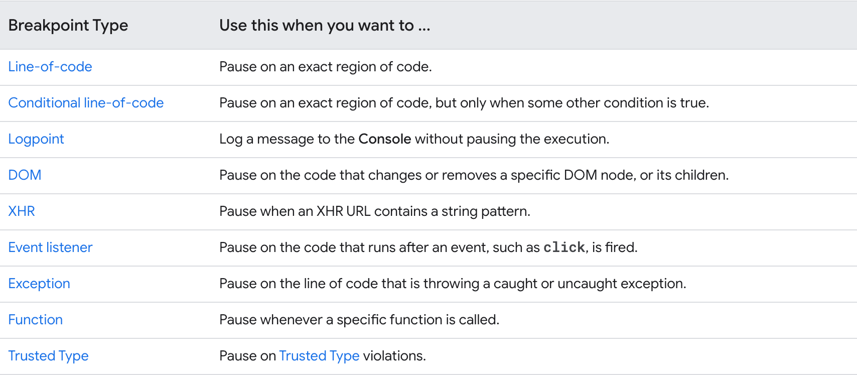Follow the Logpoint link
The image size is (857, 375).
click(36, 139)
